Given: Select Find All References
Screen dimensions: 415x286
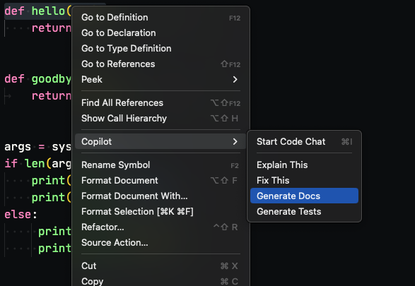Looking at the screenshot, I should coord(160,103).
